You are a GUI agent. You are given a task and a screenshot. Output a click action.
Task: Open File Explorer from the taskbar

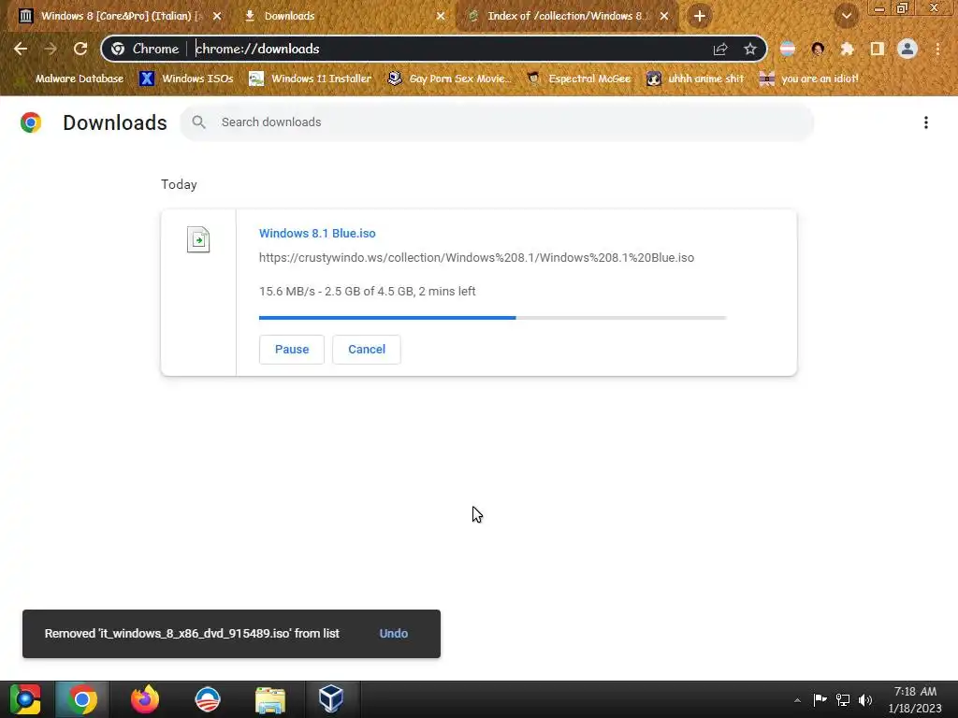pos(270,699)
